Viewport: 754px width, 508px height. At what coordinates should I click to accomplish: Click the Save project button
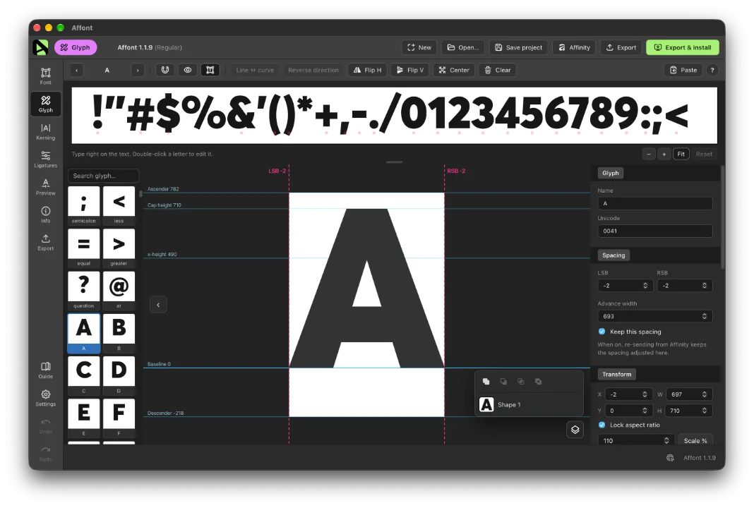point(518,47)
